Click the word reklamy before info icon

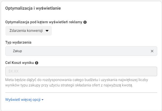click(x=76, y=22)
